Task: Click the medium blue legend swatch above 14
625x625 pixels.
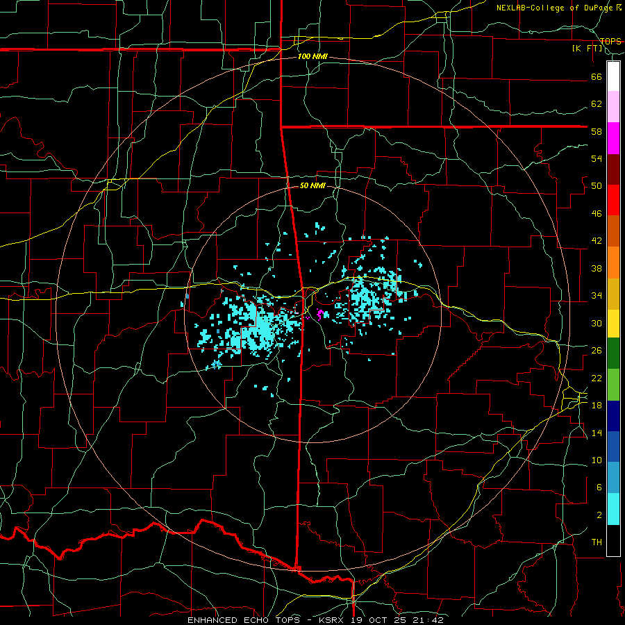Action: (x=613, y=447)
